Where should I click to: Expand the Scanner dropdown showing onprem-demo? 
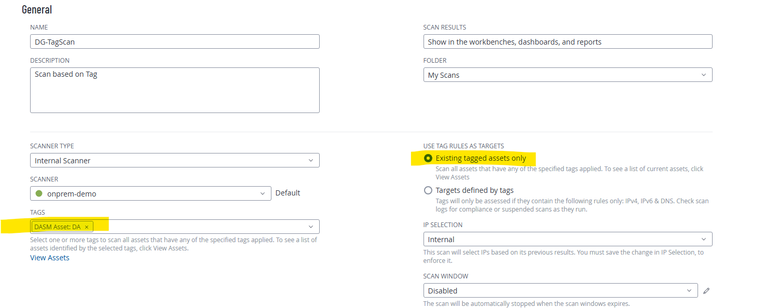point(151,193)
